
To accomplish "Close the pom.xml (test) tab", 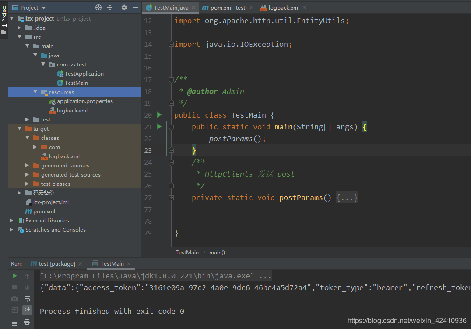I will pyautogui.click(x=252, y=7).
